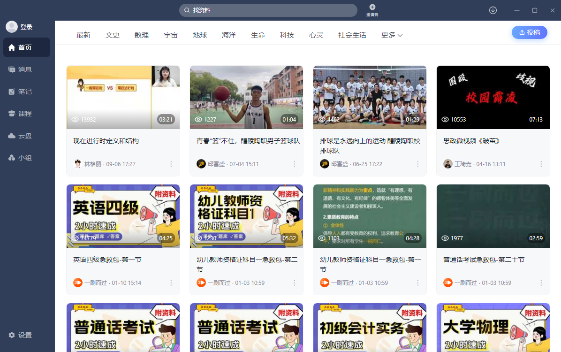Open the volleyball team video thumbnail

tap(370, 97)
